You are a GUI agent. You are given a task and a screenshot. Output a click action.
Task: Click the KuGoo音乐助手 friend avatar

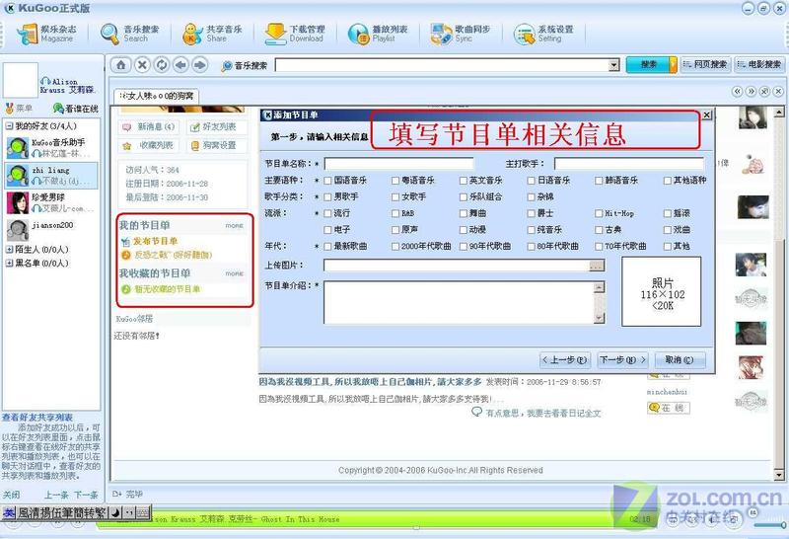pyautogui.click(x=18, y=148)
